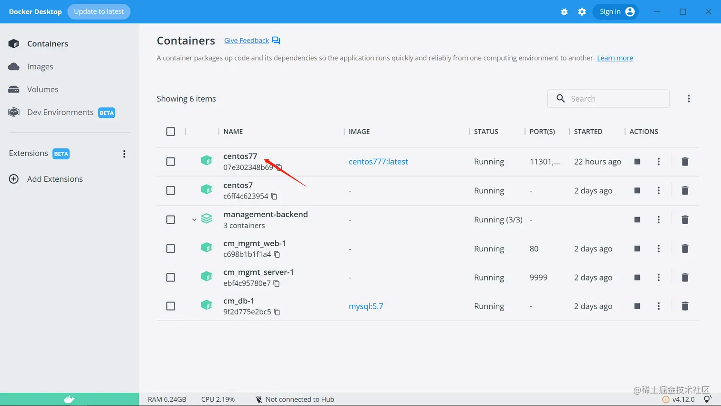Open the mysql:5.7 image link
721x406 pixels.
[x=366, y=306]
